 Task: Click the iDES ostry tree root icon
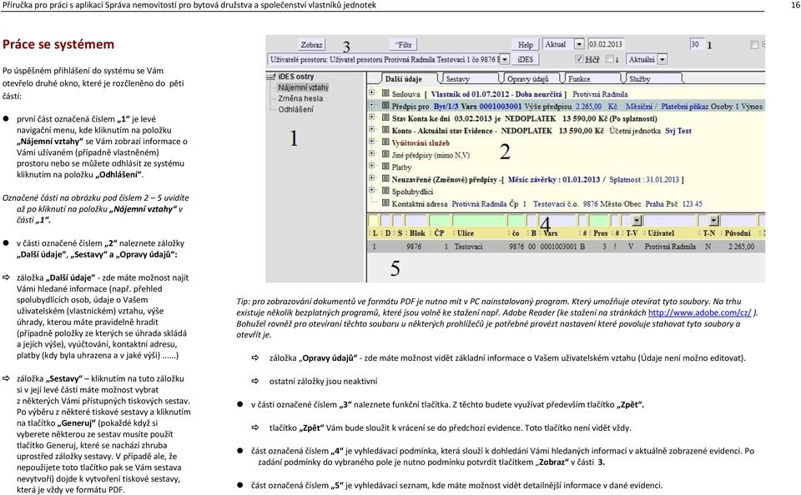(x=271, y=77)
